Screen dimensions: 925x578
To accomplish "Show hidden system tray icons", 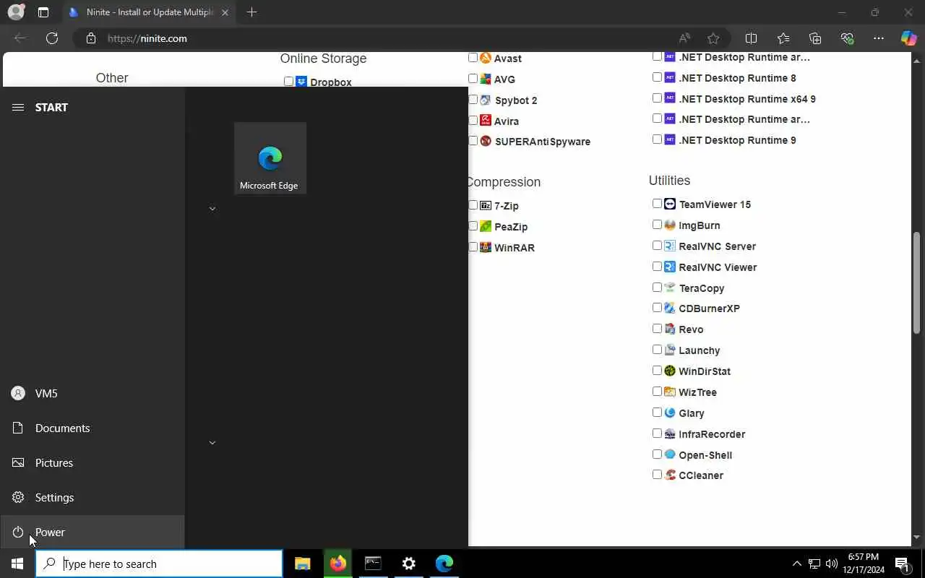I will [x=797, y=564].
